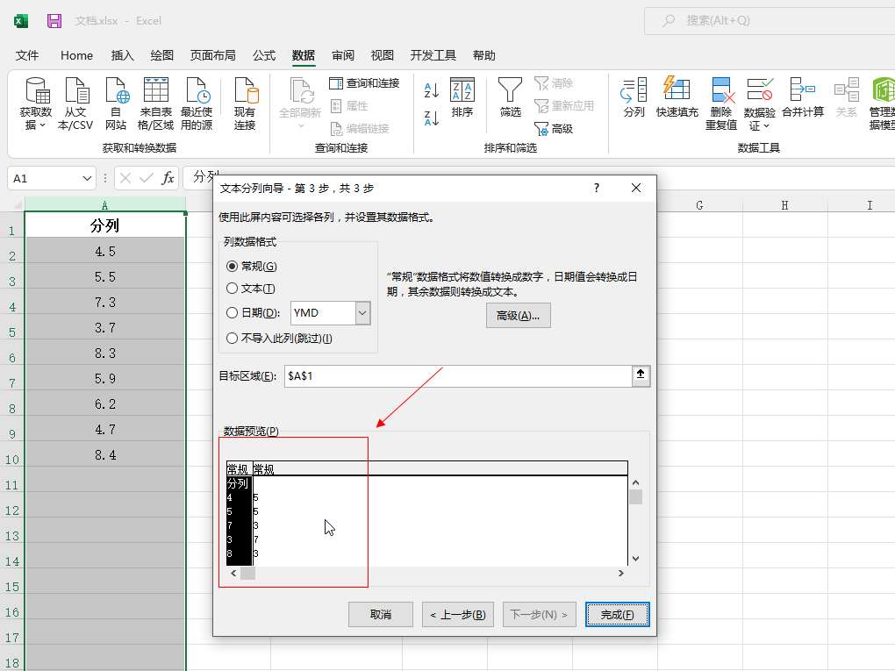Viewport: 895px width, 671px height.
Task: Click the sort ascending A-Z icon
Action: click(431, 90)
